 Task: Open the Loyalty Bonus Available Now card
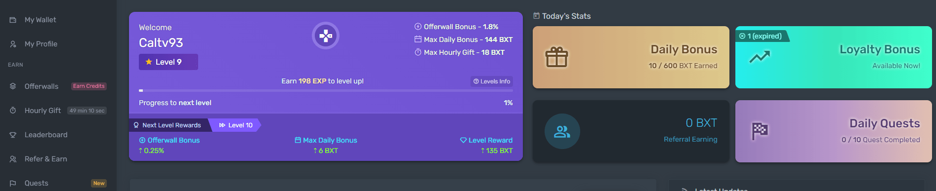tap(834, 57)
